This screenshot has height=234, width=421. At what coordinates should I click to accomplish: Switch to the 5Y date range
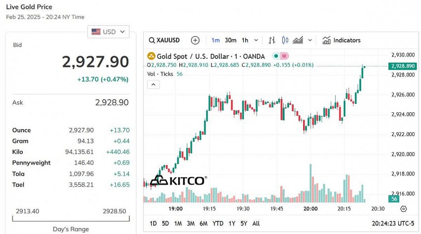[243, 224]
